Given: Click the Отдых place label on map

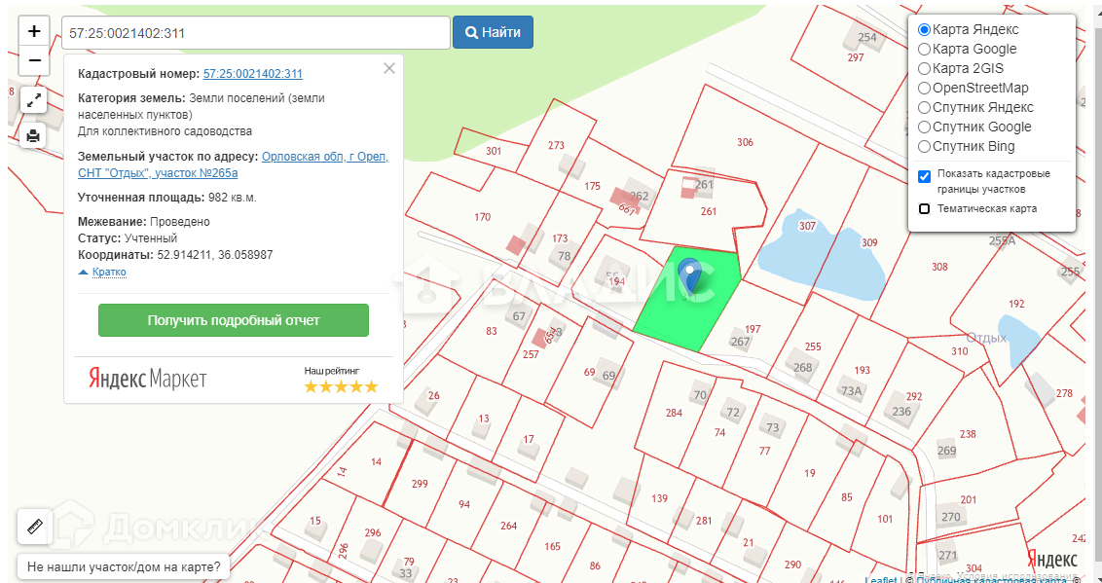Looking at the screenshot, I should point(986,338).
